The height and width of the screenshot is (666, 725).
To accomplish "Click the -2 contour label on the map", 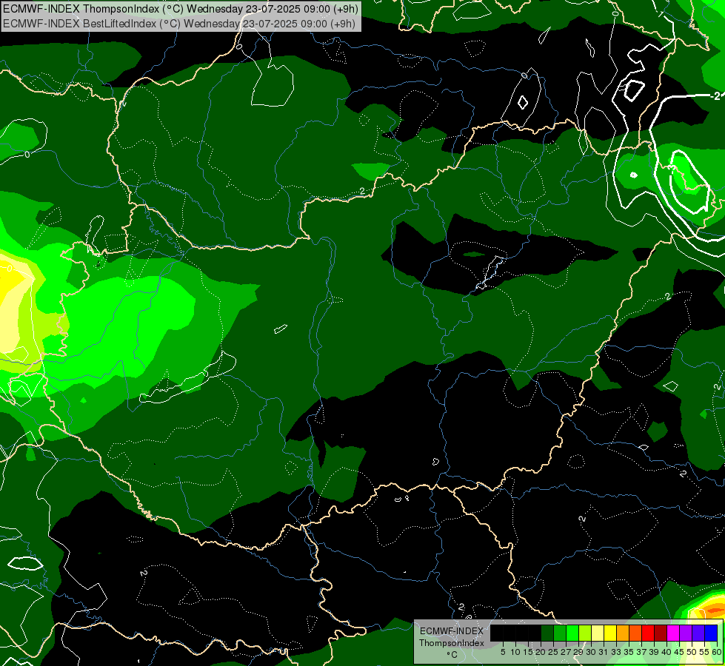I will tap(715, 96).
